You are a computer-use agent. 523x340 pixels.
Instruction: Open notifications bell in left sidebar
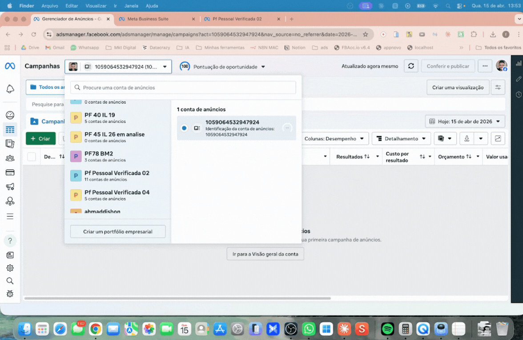pos(10,89)
